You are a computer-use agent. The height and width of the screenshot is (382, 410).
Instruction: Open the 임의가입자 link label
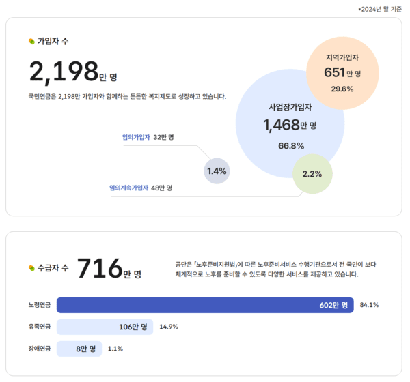(136, 137)
